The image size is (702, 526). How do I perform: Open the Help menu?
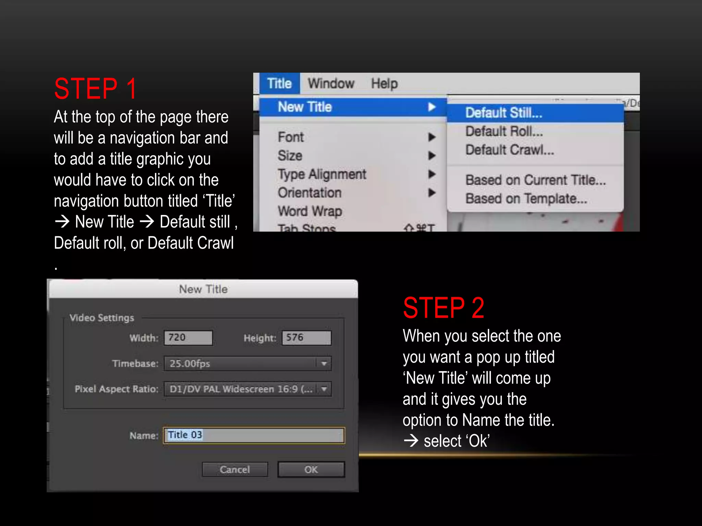pyautogui.click(x=384, y=84)
